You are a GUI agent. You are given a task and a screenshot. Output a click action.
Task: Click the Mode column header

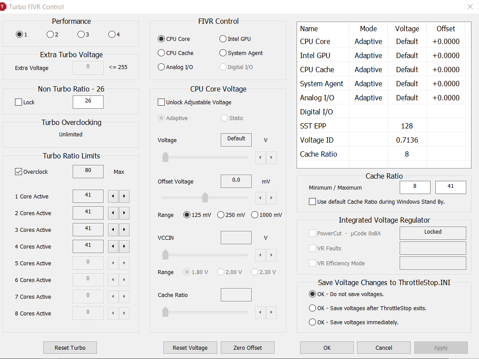pos(368,29)
